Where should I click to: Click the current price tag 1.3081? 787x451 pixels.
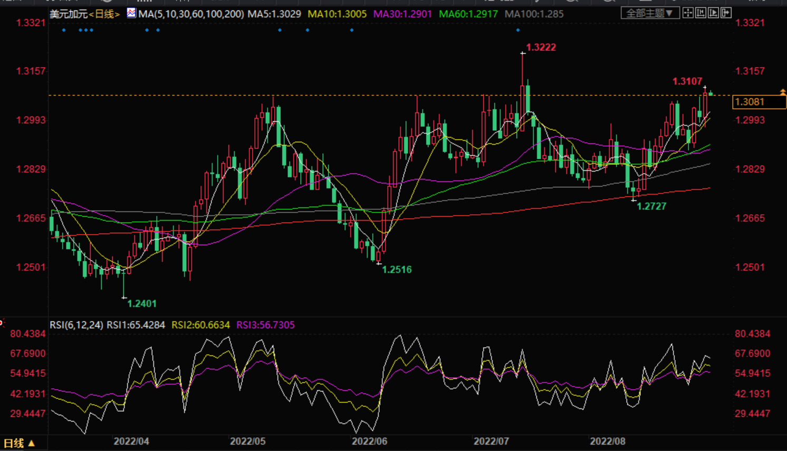(759, 102)
